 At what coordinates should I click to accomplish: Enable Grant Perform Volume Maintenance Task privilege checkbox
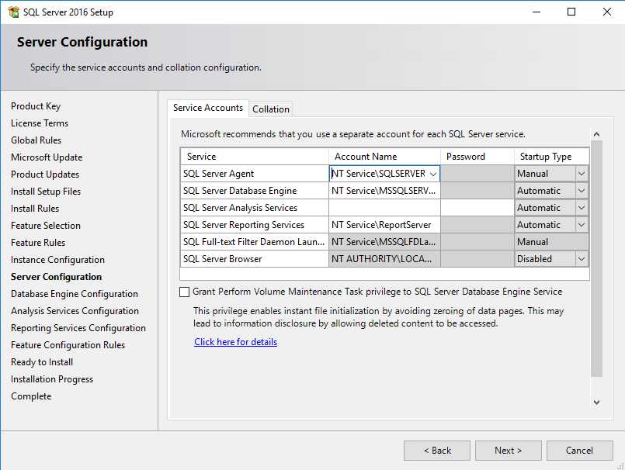(184, 292)
